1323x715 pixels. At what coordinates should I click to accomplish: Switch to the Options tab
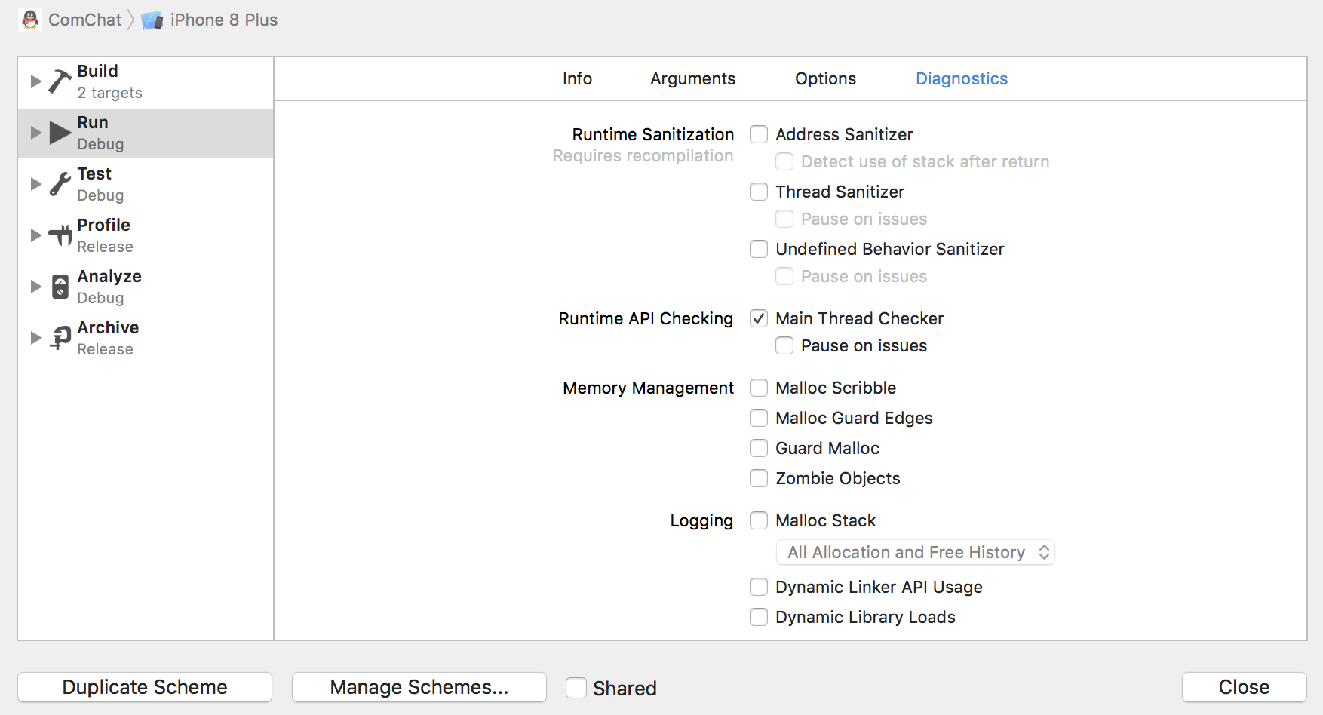(x=825, y=78)
